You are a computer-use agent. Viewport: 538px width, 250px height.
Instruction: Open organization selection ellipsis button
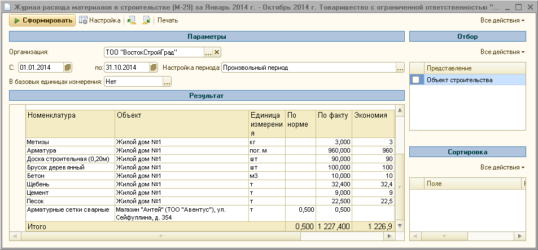pos(208,52)
